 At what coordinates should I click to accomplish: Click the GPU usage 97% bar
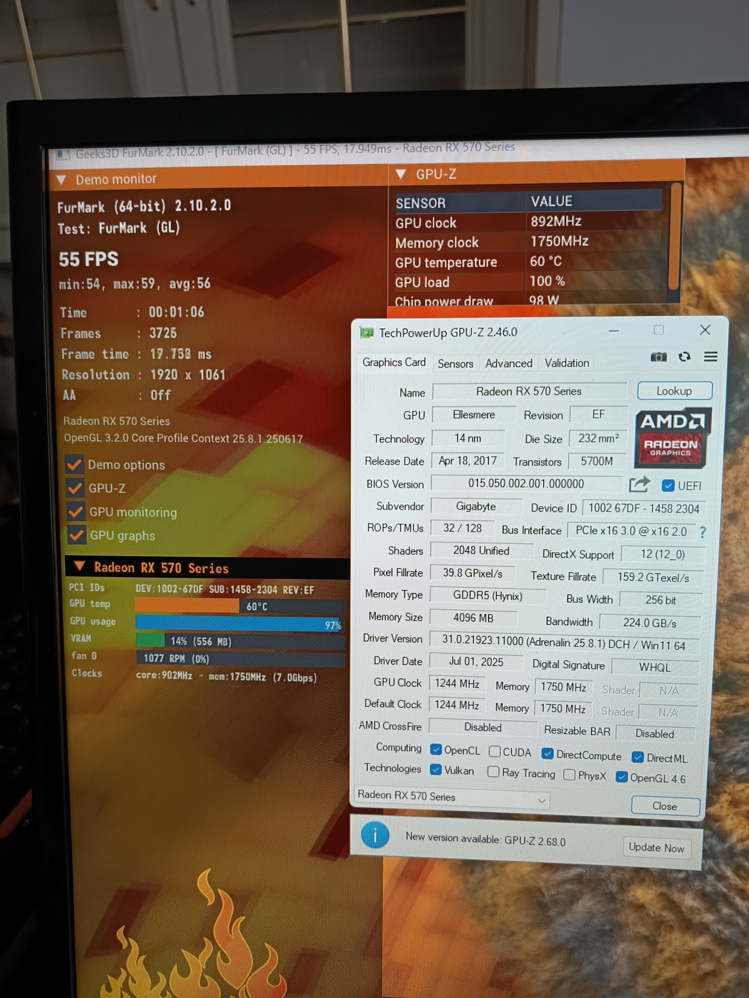point(240,624)
